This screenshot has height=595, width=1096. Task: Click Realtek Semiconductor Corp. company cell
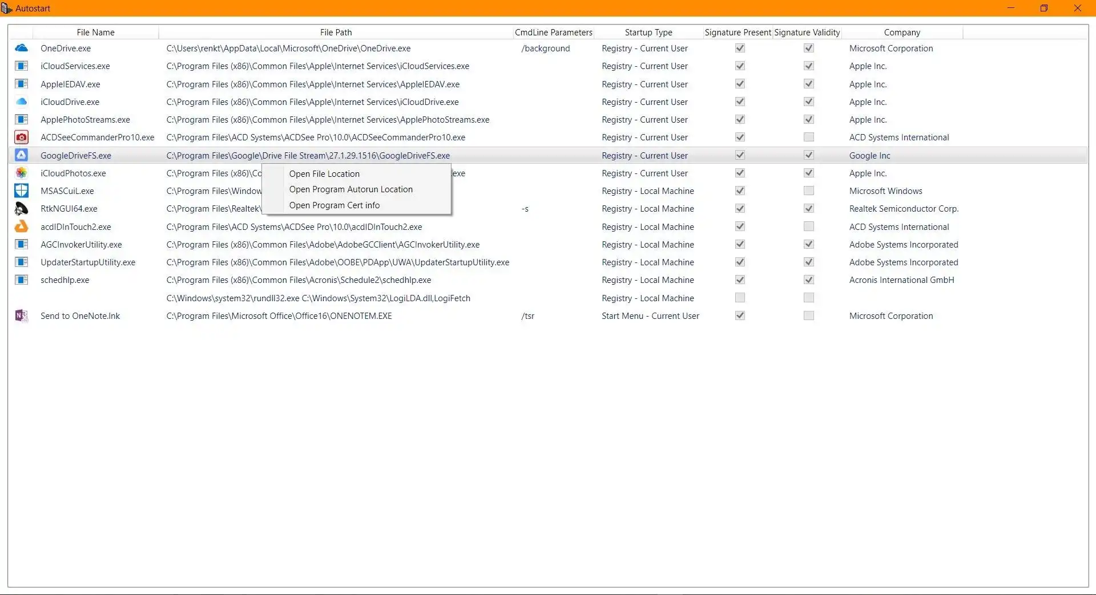pos(904,209)
